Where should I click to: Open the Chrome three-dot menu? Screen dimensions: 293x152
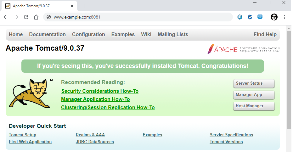click(x=284, y=17)
